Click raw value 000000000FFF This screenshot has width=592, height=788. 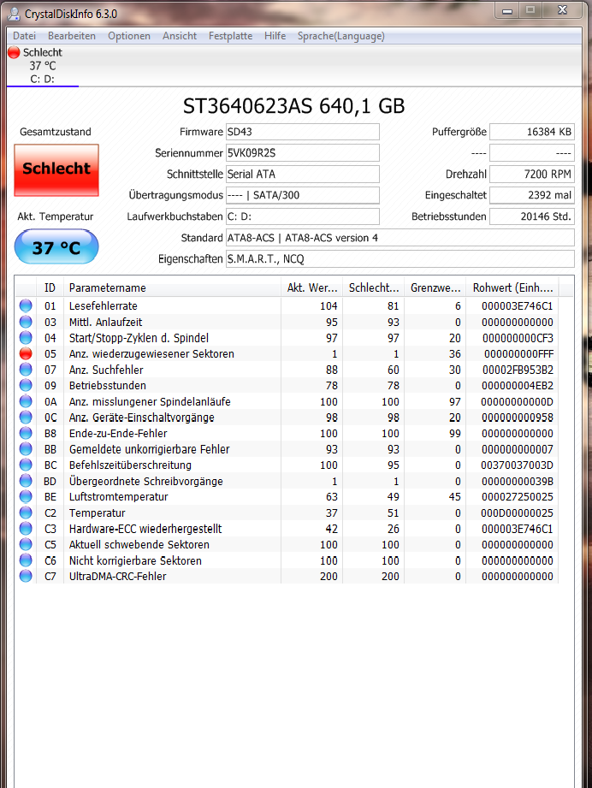pyautogui.click(x=518, y=354)
